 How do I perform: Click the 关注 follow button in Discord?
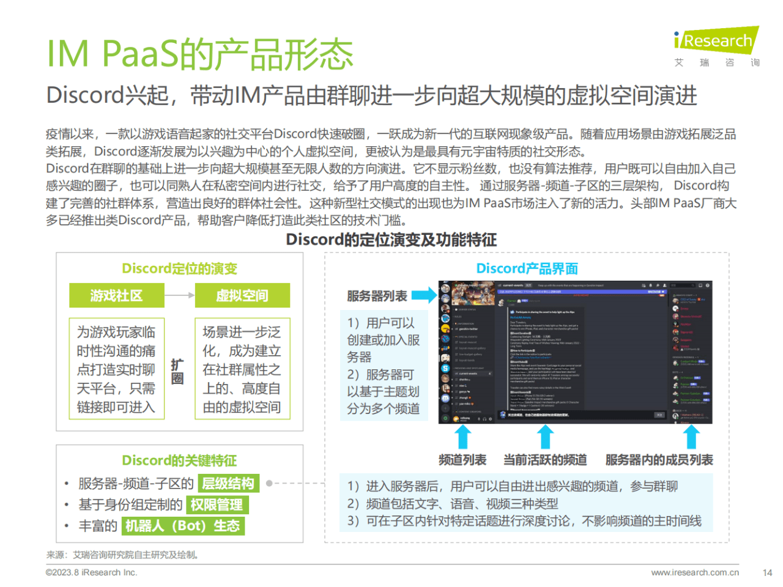[x=659, y=415]
